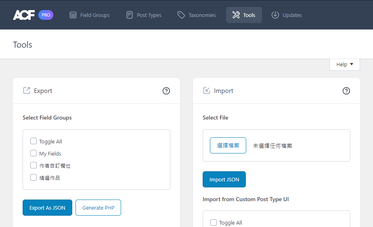Click the Import panel help icon

pyautogui.click(x=346, y=91)
